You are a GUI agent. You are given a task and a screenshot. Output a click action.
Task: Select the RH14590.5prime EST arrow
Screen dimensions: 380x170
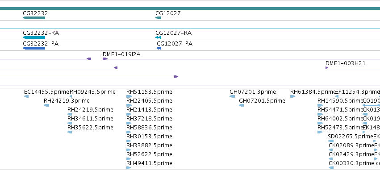pyautogui.click(x=320, y=105)
